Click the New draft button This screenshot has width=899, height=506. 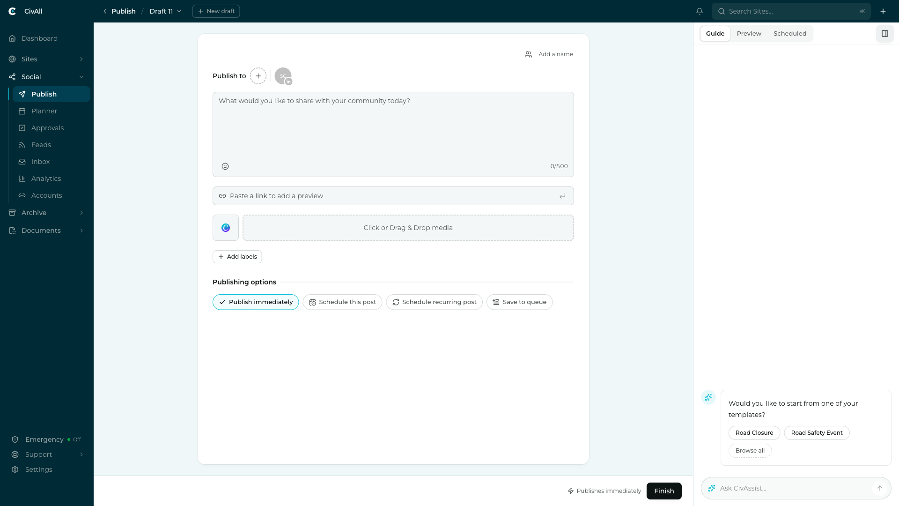click(x=216, y=11)
